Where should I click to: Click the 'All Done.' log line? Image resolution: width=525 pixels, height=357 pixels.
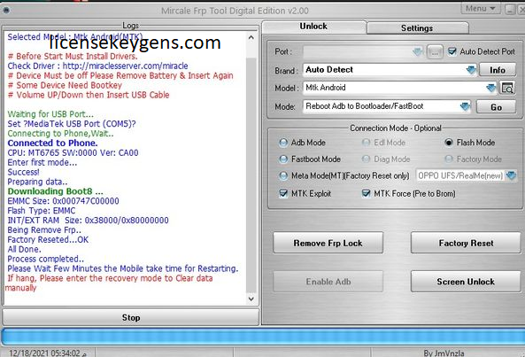pos(24,249)
